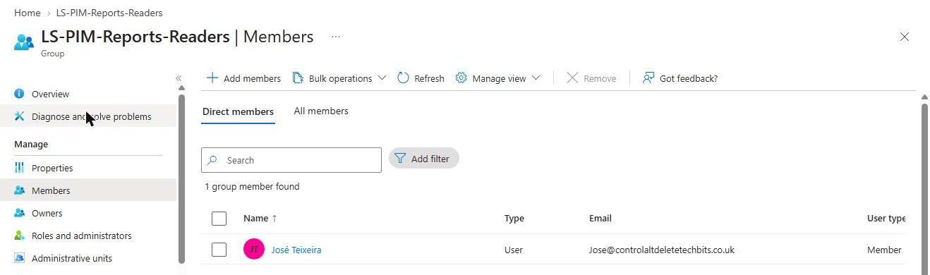
Task: Click the Administrative units icon
Action: (x=20, y=258)
